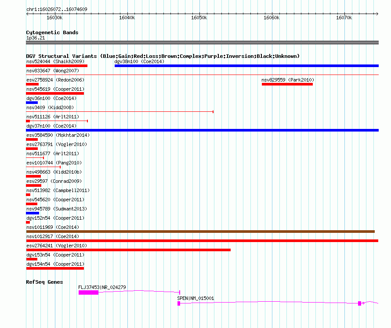This screenshot has width=391, height=328.
Task: Select esv2764241 (Vogler2010) label
Action: pos(57,246)
